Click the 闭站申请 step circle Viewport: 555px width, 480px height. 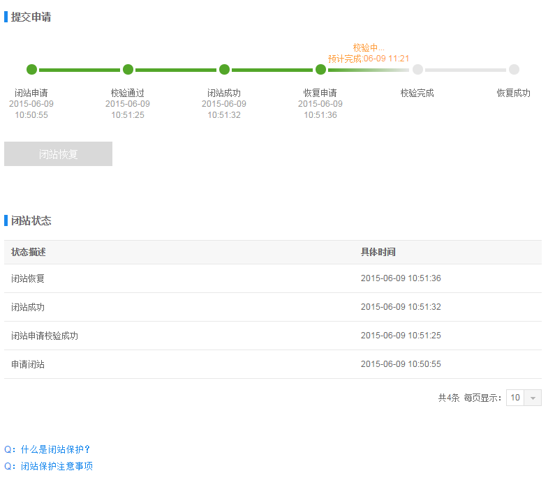click(x=31, y=69)
